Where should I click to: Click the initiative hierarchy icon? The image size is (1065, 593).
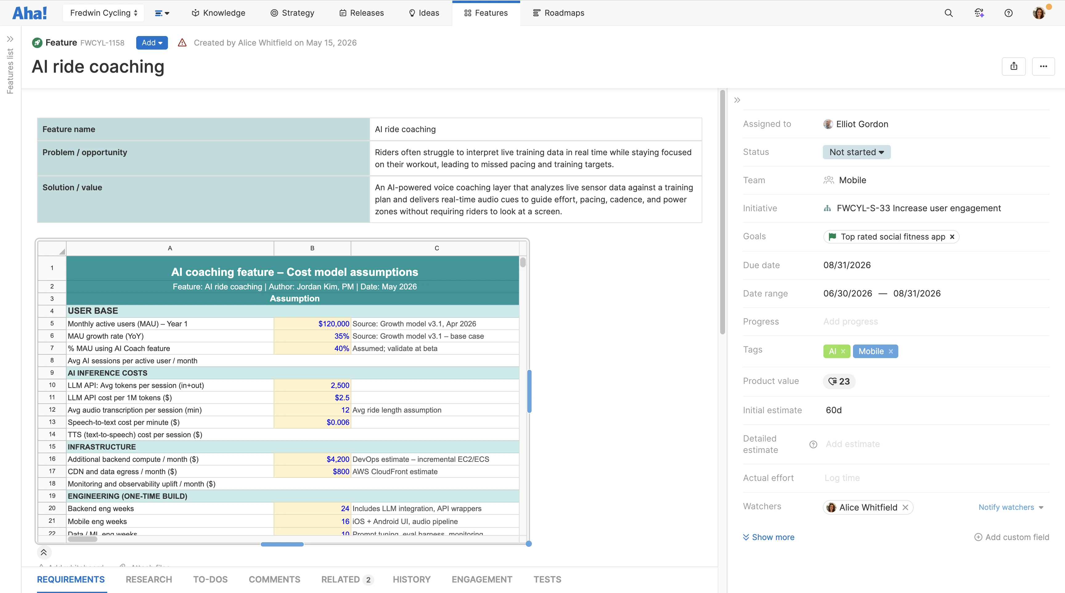[x=827, y=208]
